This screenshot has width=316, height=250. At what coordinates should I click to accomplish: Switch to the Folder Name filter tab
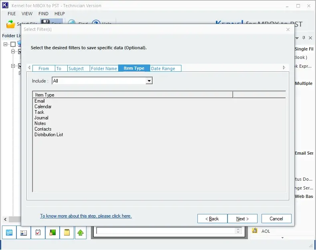pos(104,69)
